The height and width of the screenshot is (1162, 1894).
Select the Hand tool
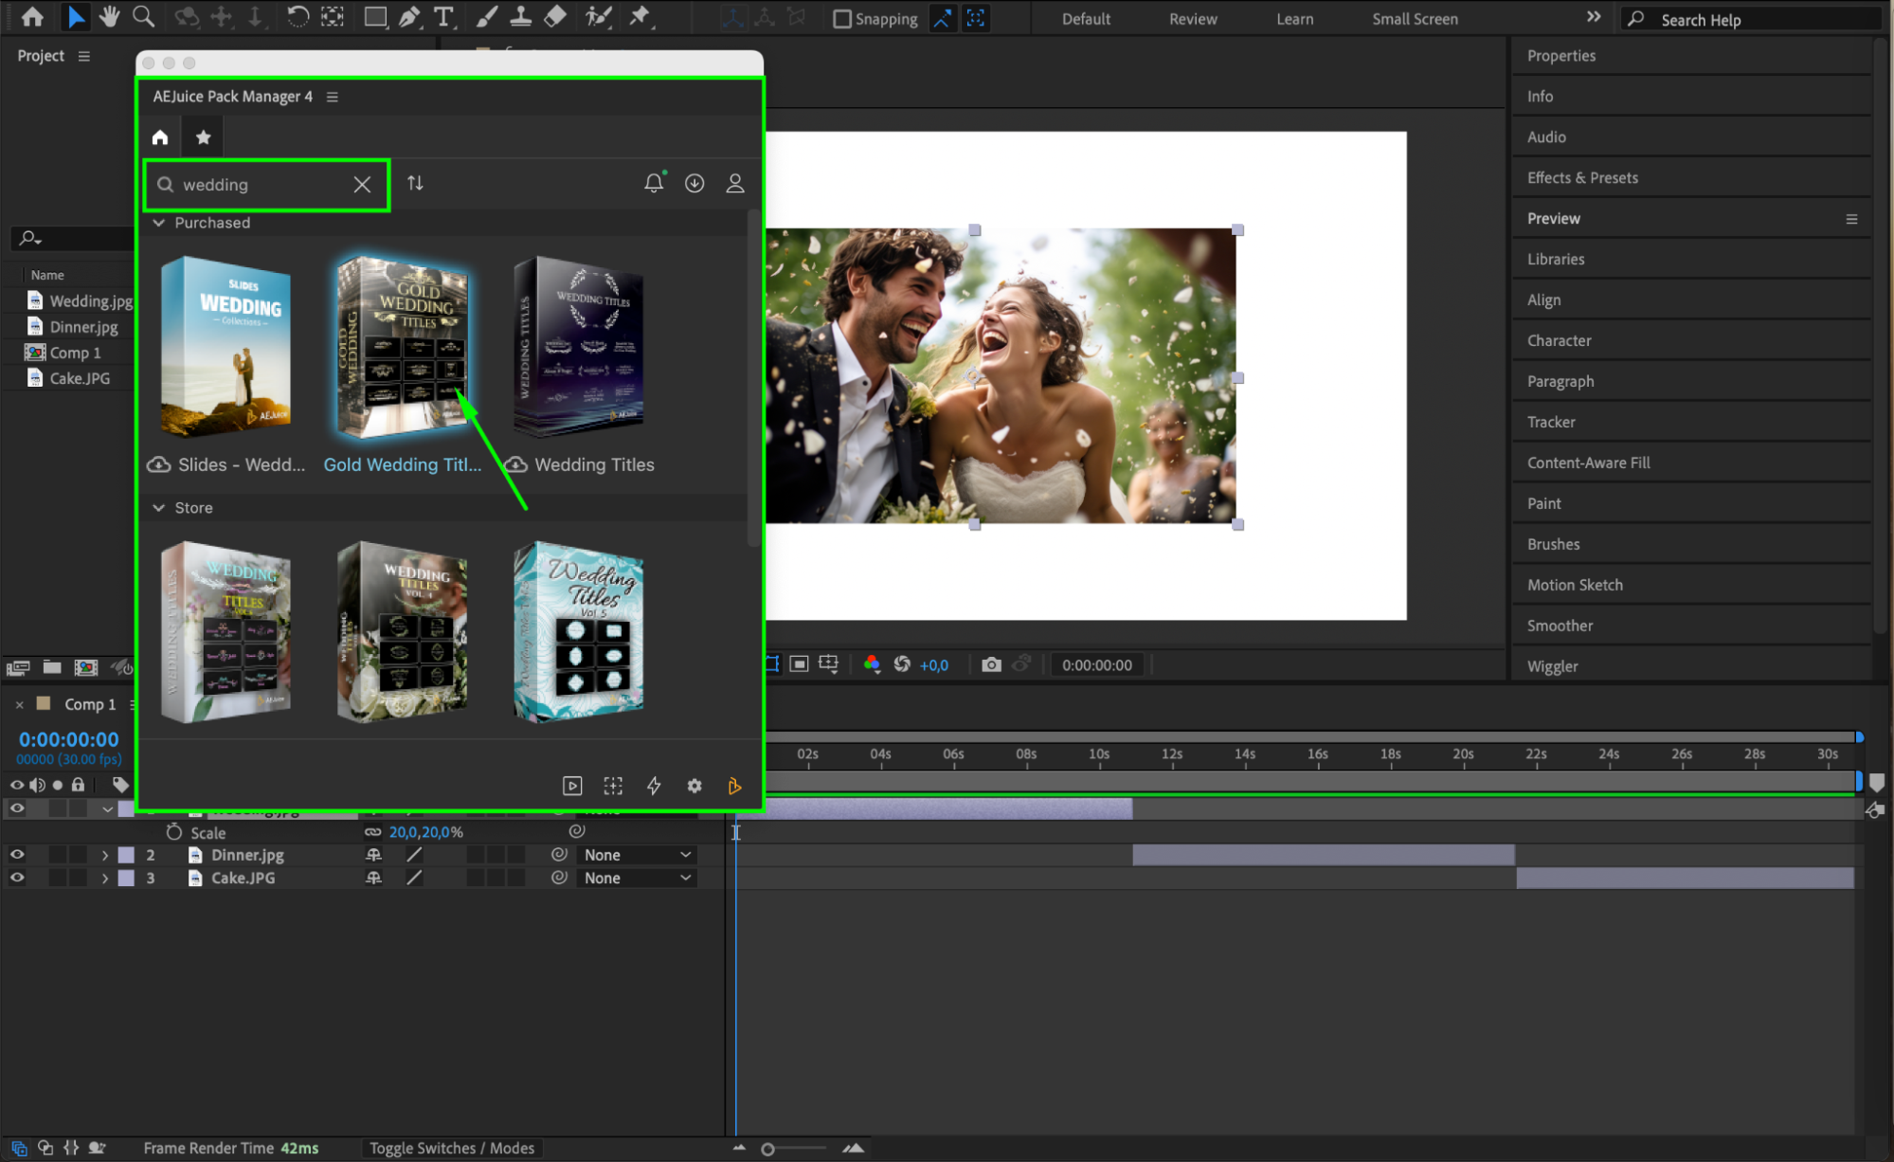coord(109,17)
